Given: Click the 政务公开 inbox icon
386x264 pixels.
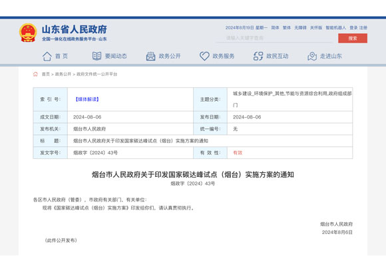Looking at the screenshot, I should click(x=150, y=56).
